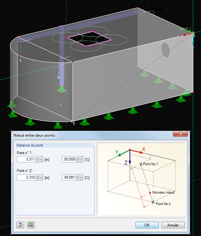Cancel with the Annuler button
This screenshot has width=201, height=236.
pos(173,225)
